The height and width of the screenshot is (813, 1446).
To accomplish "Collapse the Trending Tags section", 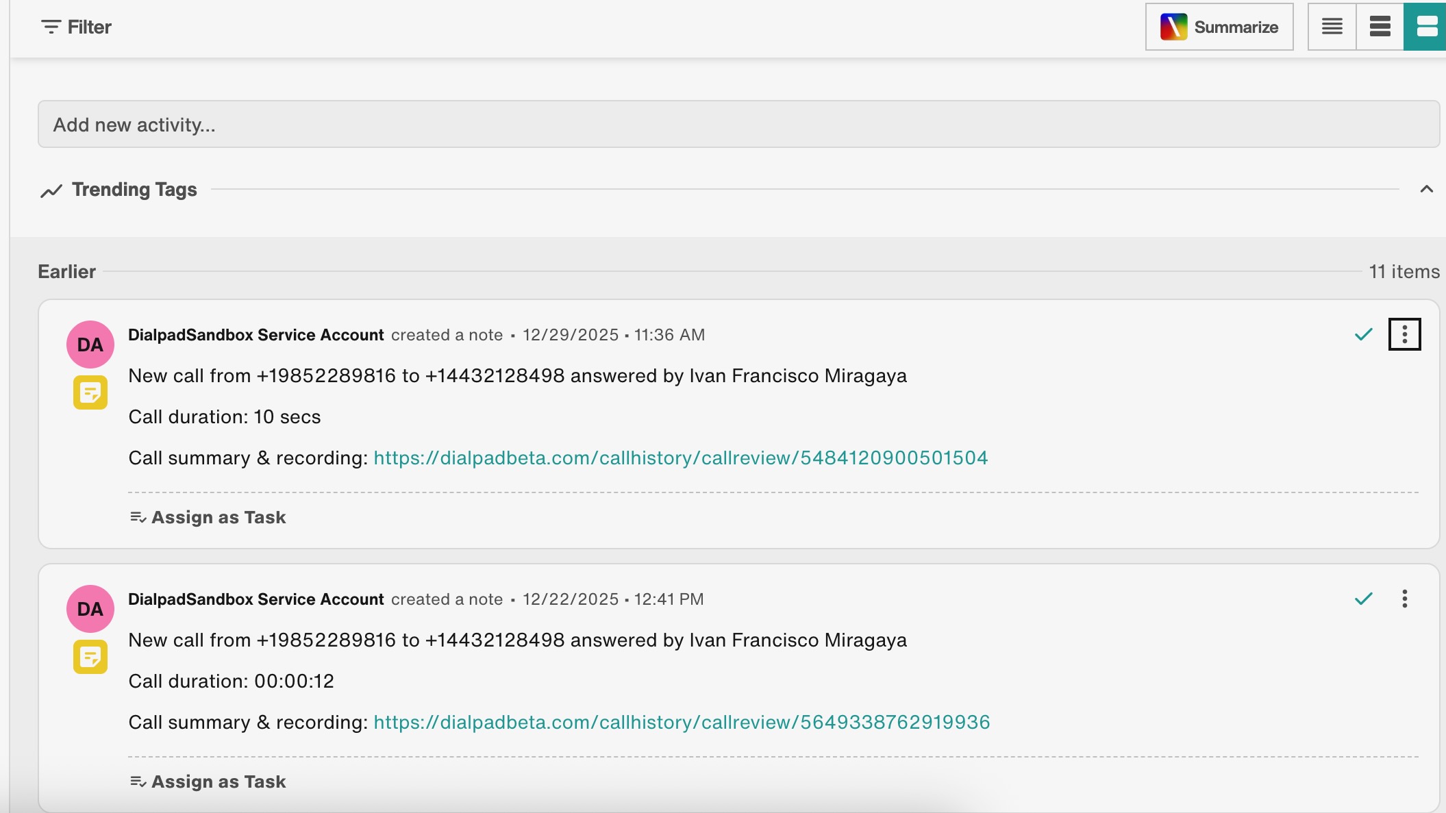I will [1426, 189].
